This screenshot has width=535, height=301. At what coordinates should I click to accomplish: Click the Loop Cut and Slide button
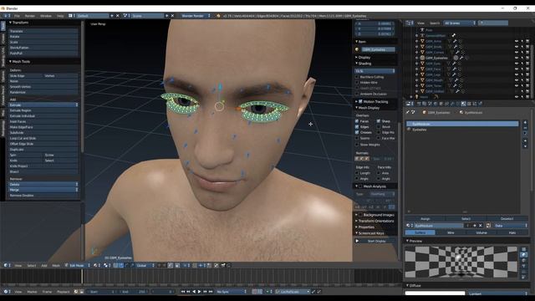pos(43,138)
